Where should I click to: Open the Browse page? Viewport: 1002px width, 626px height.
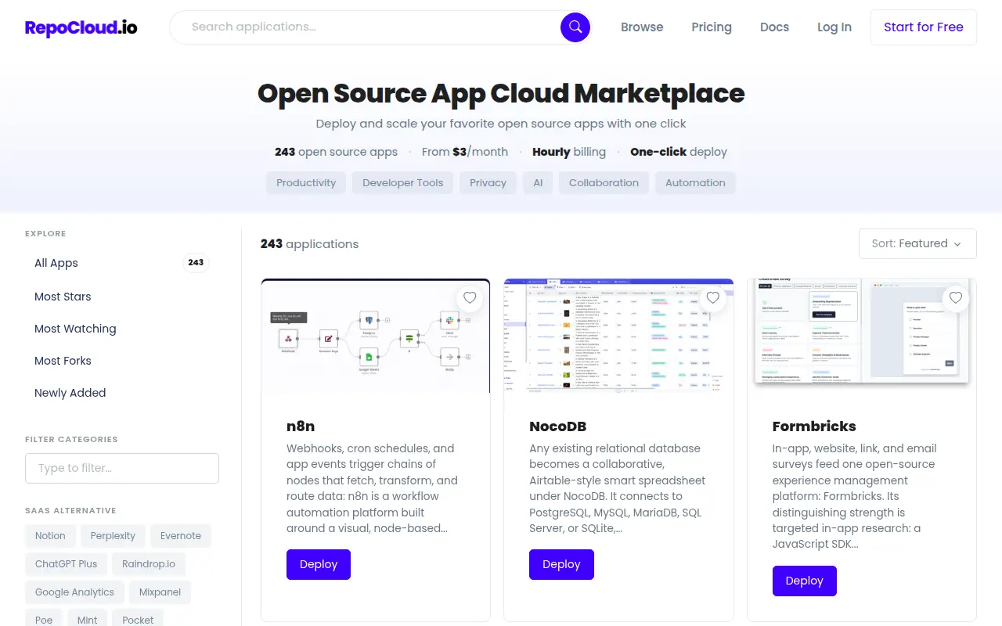coord(642,27)
